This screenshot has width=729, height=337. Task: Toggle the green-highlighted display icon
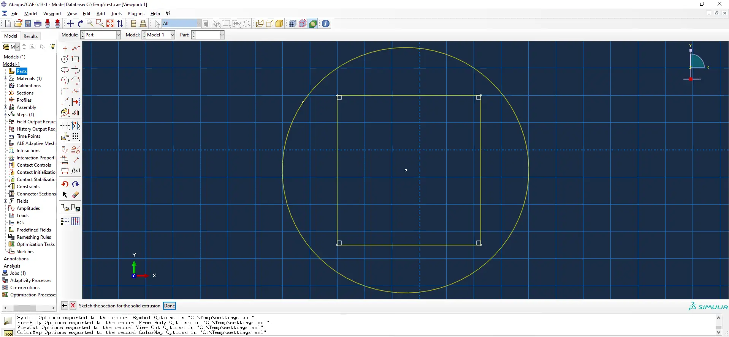coord(313,24)
